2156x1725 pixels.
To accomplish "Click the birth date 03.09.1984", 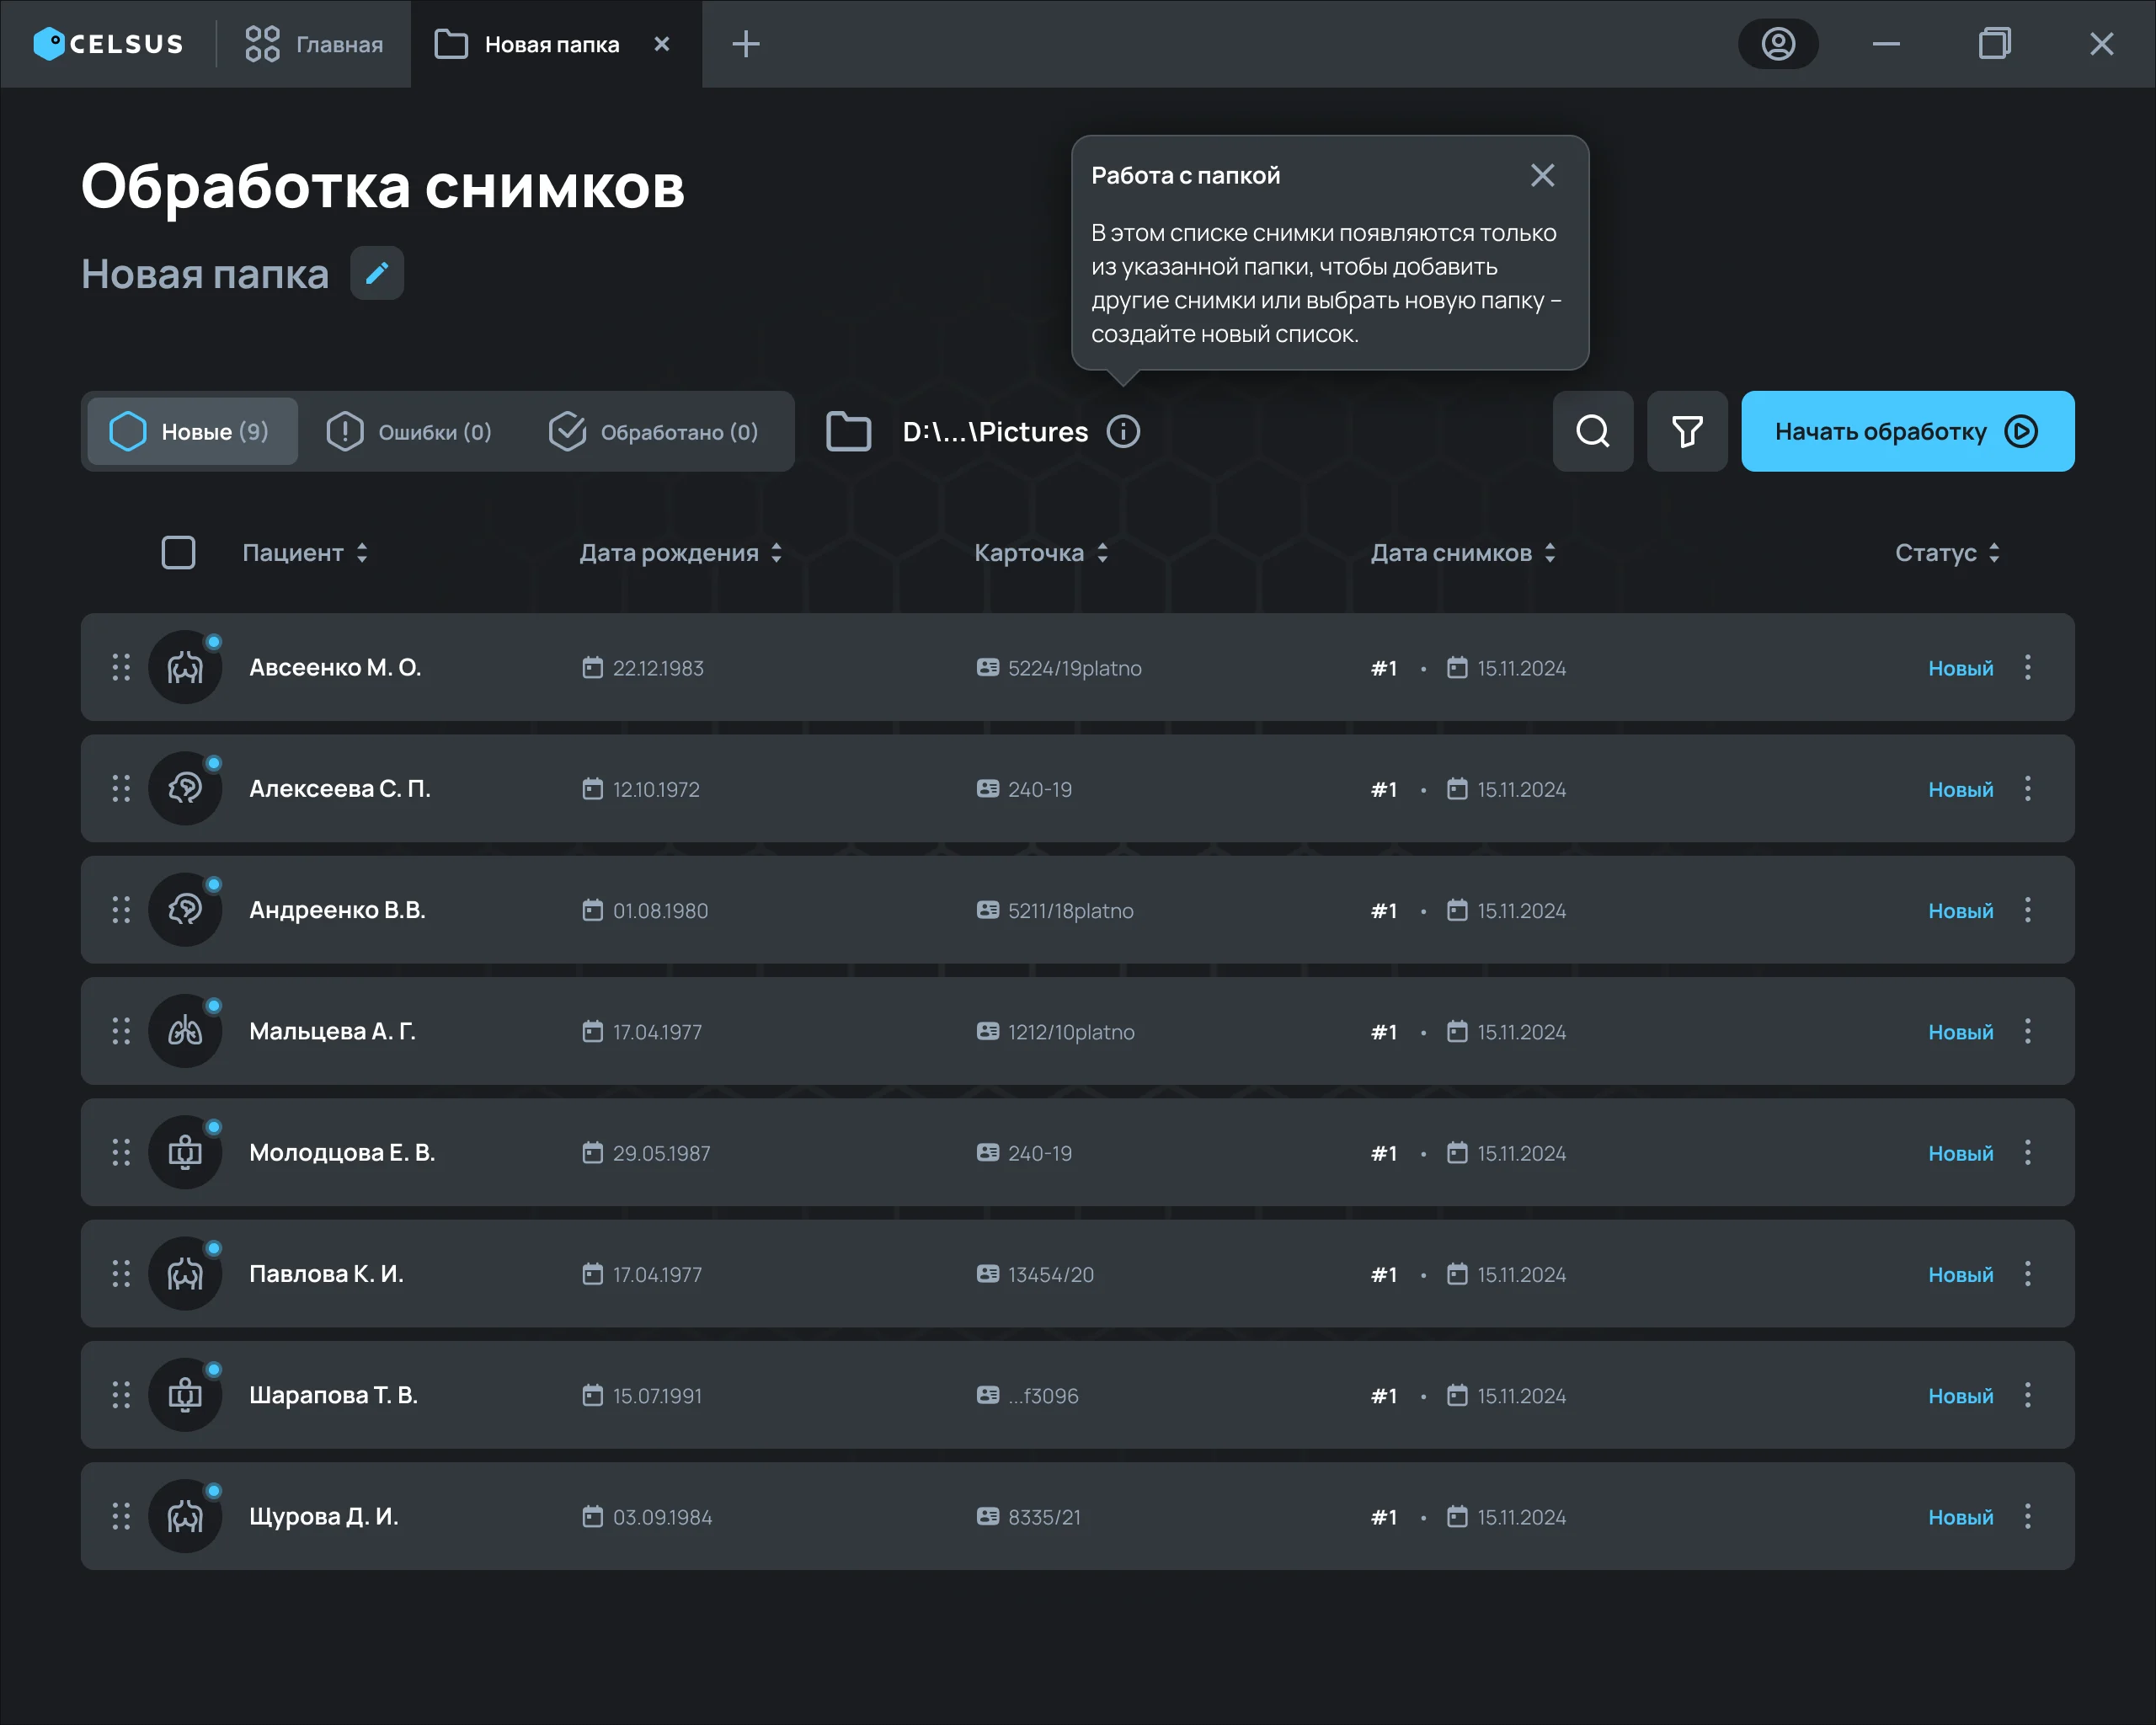I will [662, 1516].
